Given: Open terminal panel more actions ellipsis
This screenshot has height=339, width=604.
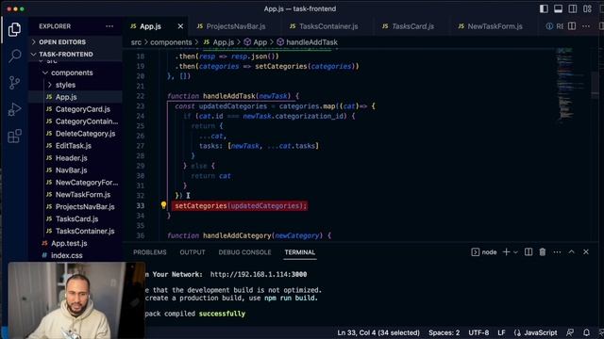Looking at the screenshot, I should (557, 252).
